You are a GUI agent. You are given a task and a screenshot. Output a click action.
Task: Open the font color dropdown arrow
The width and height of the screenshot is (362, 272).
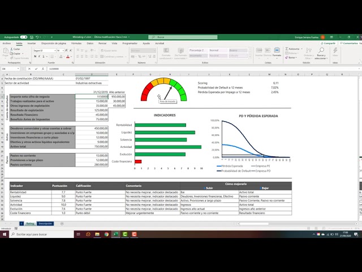pos(71,57)
